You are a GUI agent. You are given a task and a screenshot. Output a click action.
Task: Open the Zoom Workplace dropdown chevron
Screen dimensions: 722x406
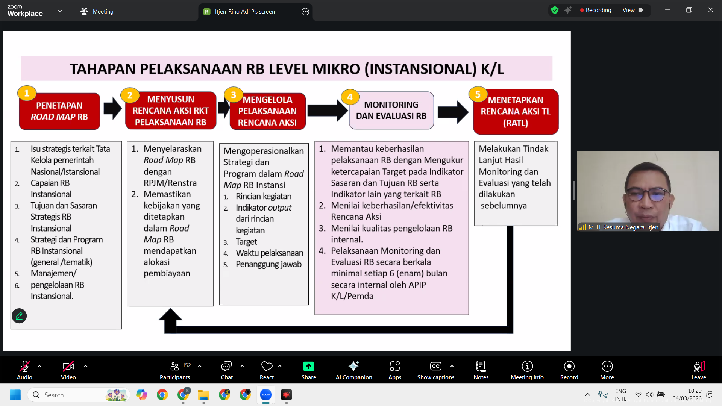click(60, 11)
